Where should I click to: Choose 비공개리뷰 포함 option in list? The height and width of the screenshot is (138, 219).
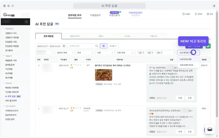(x=189, y=59)
